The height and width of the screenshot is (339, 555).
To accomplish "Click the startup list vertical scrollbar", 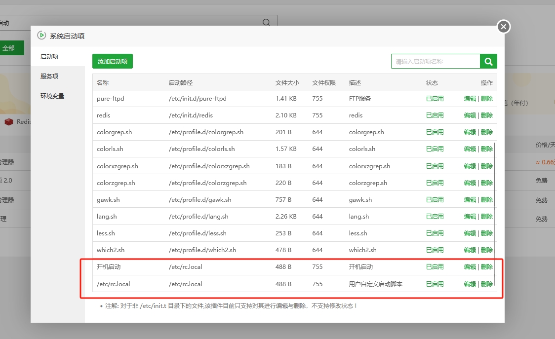I will pyautogui.click(x=495, y=212).
